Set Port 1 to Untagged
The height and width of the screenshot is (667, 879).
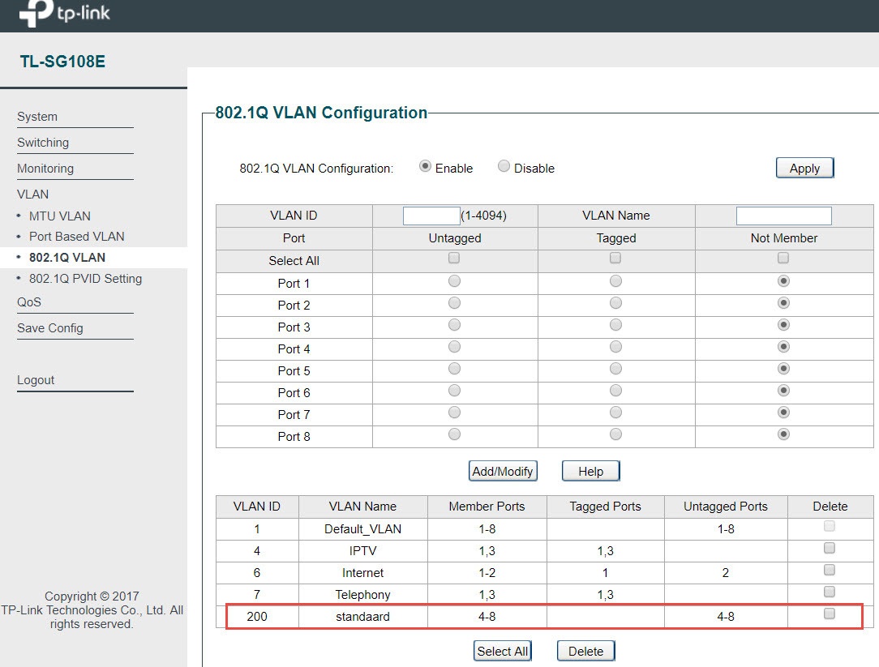point(455,280)
